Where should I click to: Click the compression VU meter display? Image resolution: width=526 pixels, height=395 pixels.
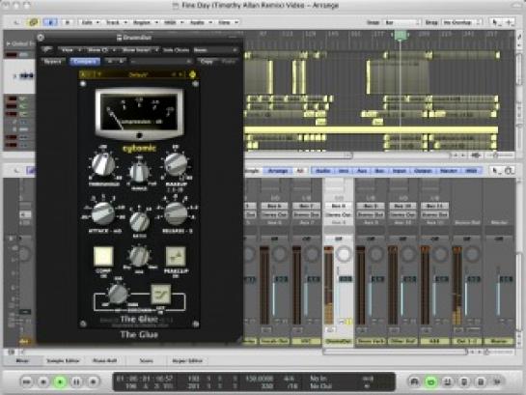coord(139,112)
